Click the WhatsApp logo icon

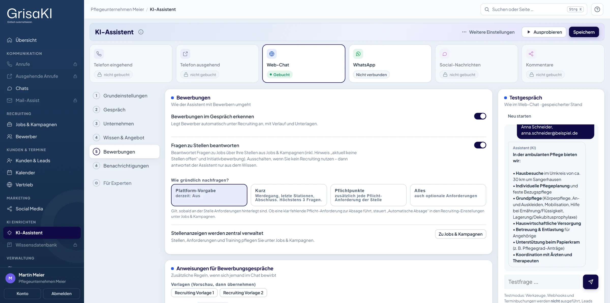pyautogui.click(x=358, y=54)
